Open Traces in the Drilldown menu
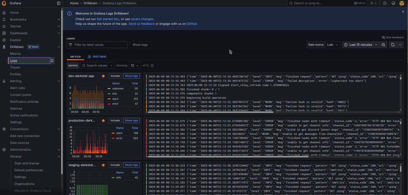 tap(15, 68)
